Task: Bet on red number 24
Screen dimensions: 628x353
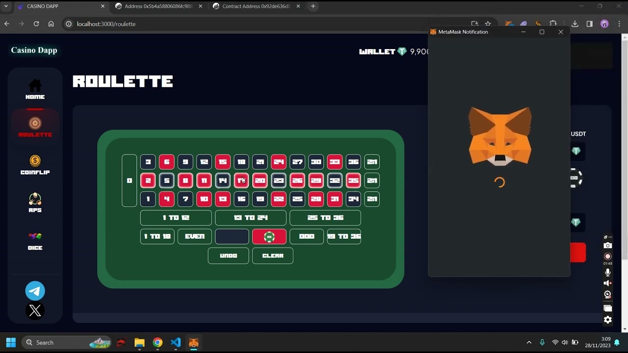Action: click(x=279, y=162)
